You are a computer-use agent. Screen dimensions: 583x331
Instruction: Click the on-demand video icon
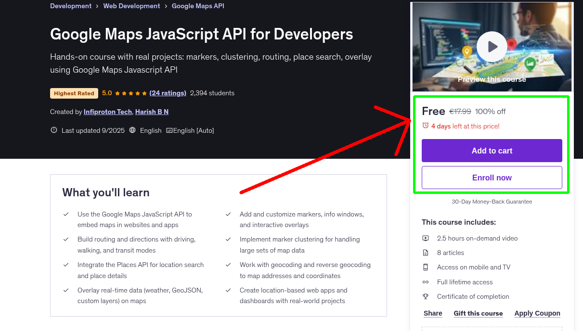point(426,238)
